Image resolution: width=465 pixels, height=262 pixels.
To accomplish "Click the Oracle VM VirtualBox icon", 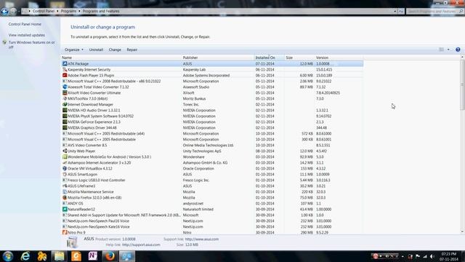I will [x=65, y=168].
